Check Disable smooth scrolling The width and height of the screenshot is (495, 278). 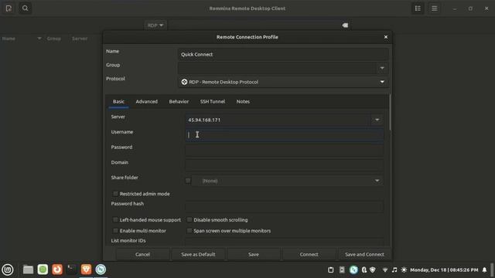[x=189, y=219]
